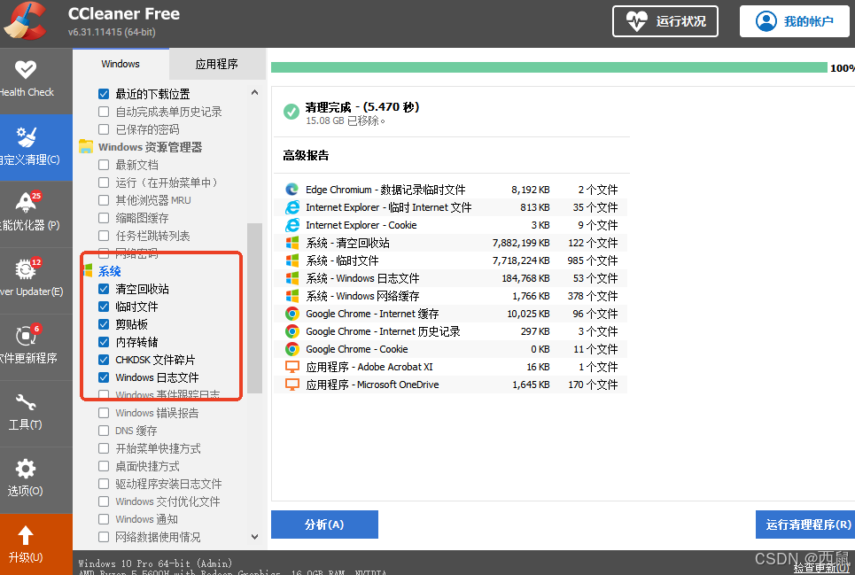
Task: Switch to the Windows tab
Action: coord(120,64)
